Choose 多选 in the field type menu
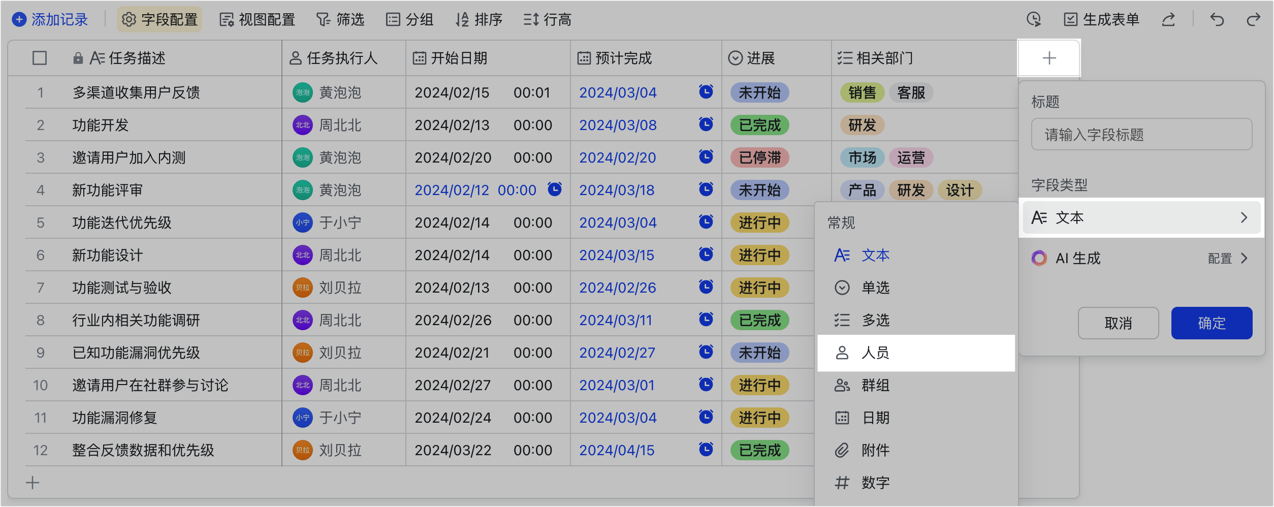The width and height of the screenshot is (1274, 507). pos(875,320)
